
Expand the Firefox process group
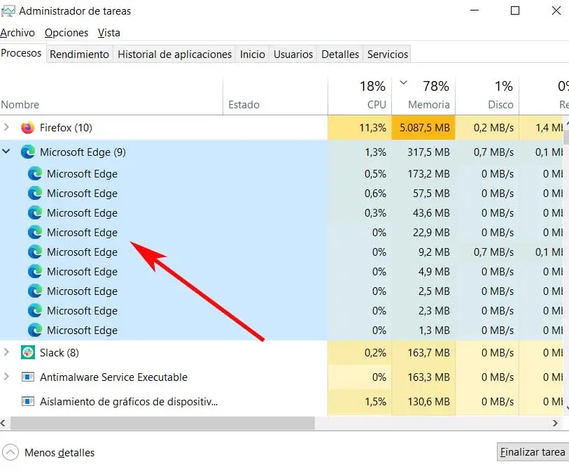[x=7, y=128]
